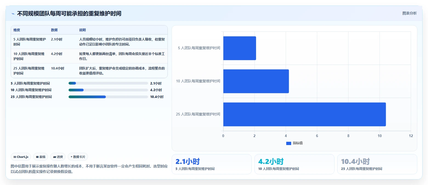The height and width of the screenshot is (185, 428).
Task: Click the lightning icon beside the title
Action: tap(13, 13)
